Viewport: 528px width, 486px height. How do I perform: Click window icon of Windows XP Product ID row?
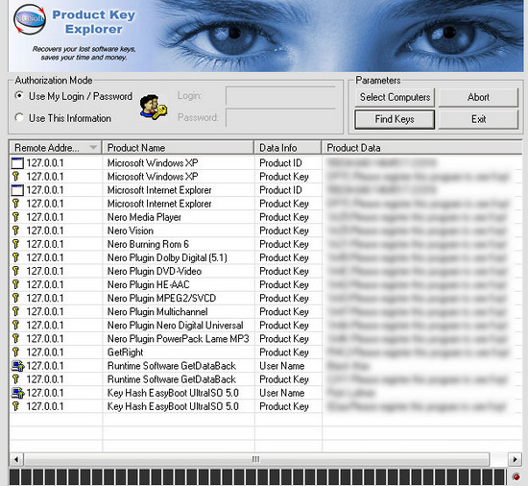(x=17, y=163)
